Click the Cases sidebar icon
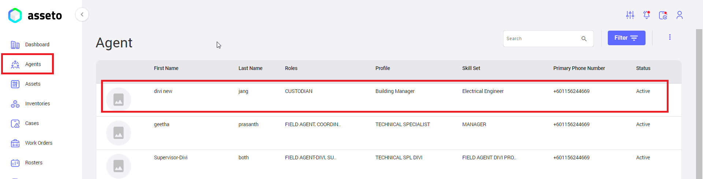The image size is (703, 179). (15, 124)
